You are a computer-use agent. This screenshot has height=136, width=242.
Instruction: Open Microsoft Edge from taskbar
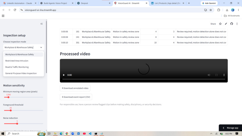tap(61, 134)
